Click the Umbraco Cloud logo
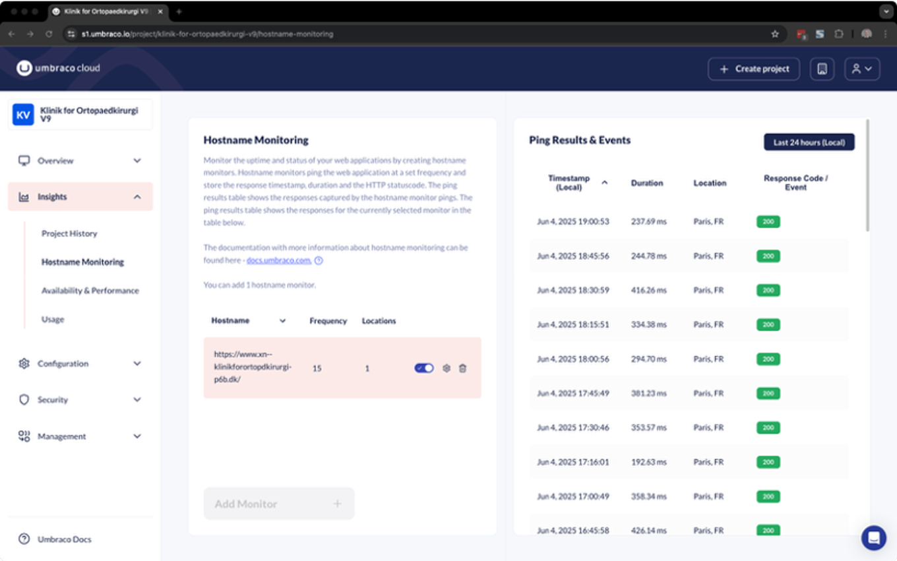This screenshot has width=897, height=561. click(59, 68)
